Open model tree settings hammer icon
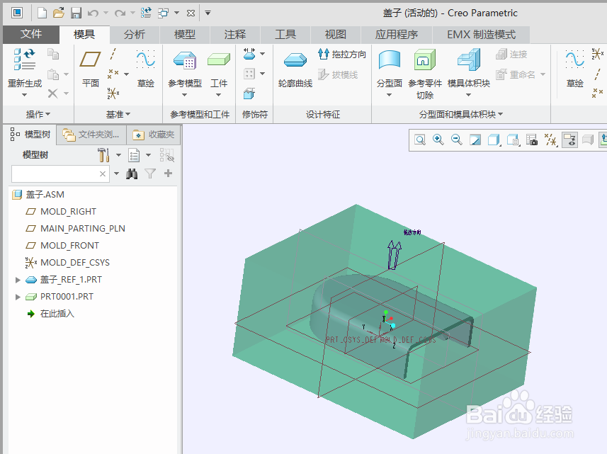The width and height of the screenshot is (607, 454). click(x=103, y=155)
